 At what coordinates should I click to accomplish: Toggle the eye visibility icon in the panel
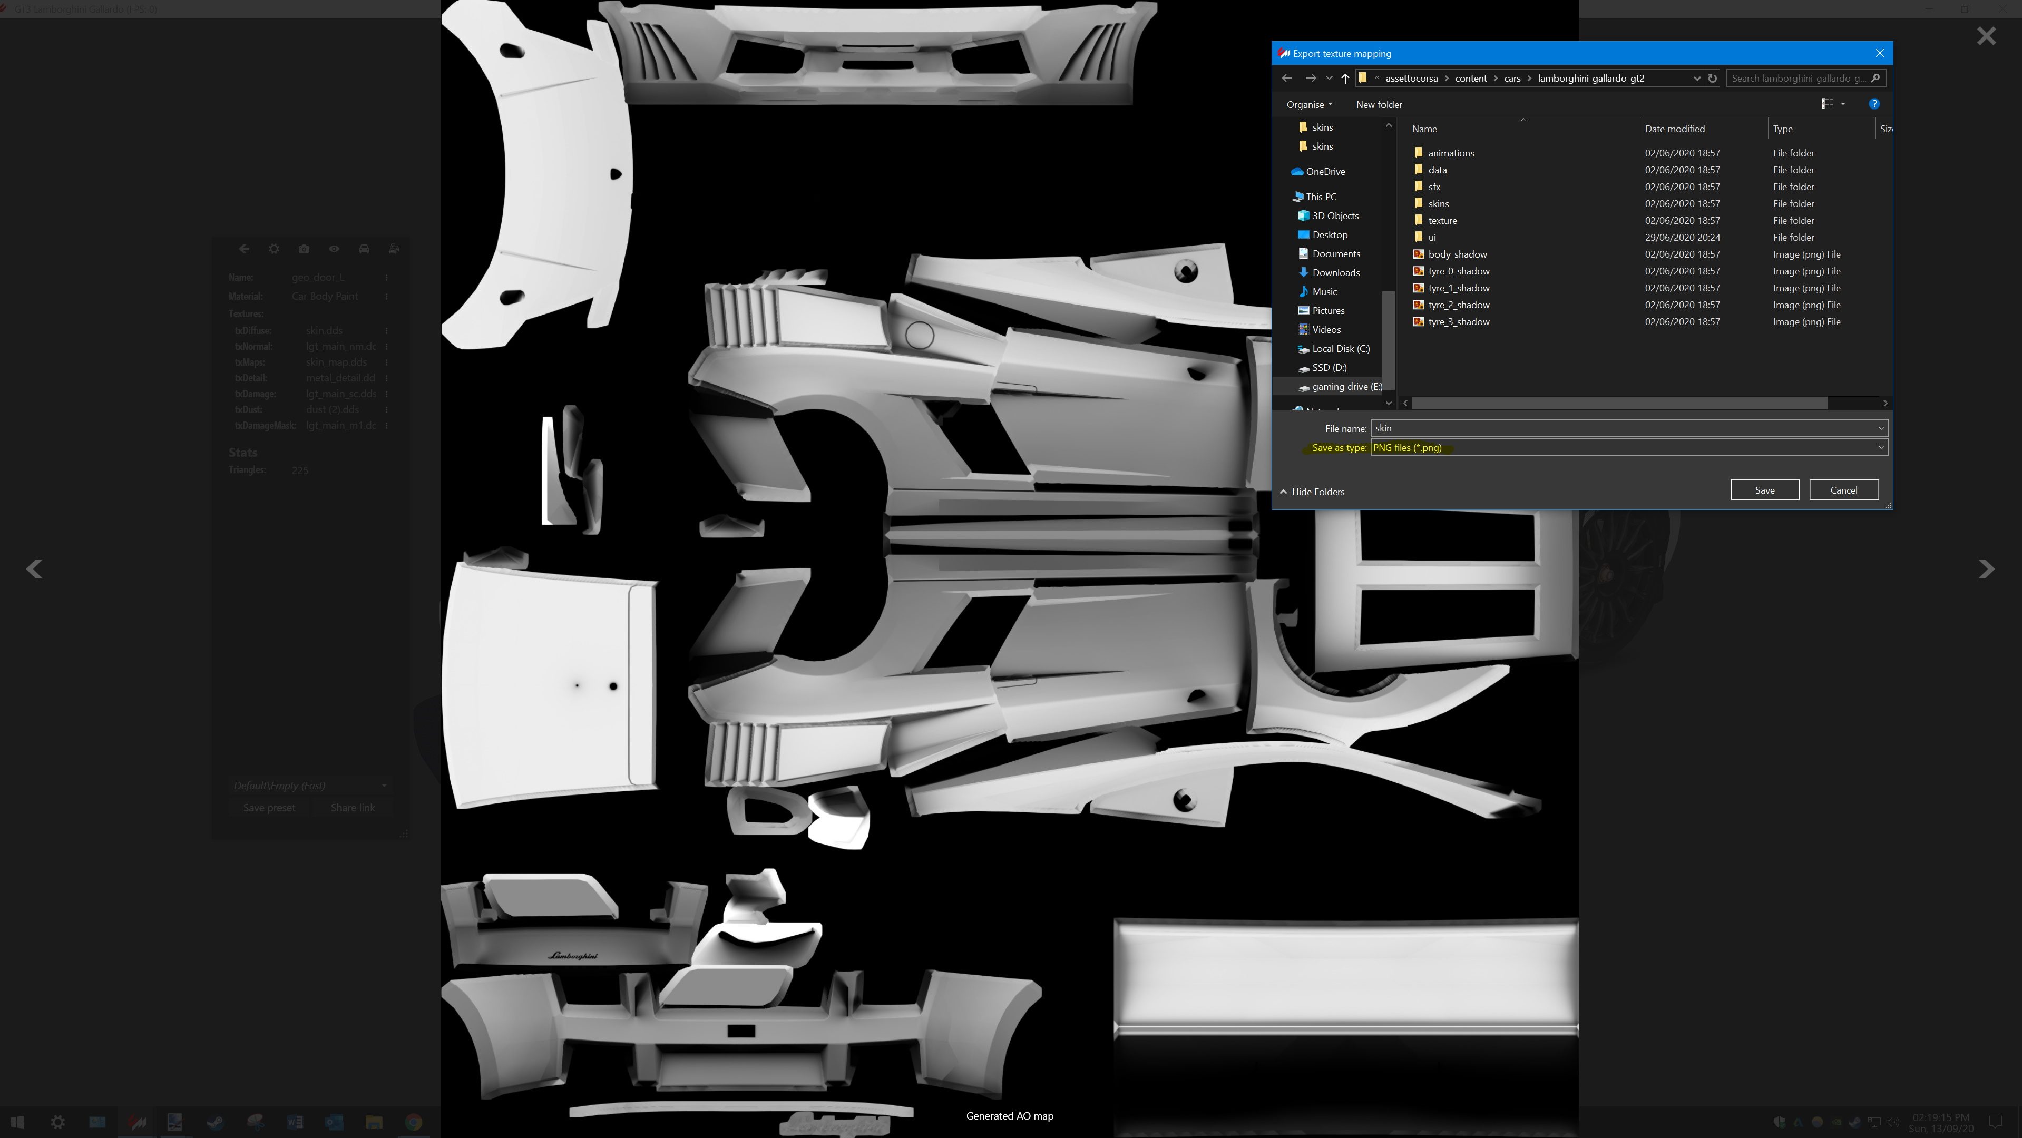coord(335,249)
